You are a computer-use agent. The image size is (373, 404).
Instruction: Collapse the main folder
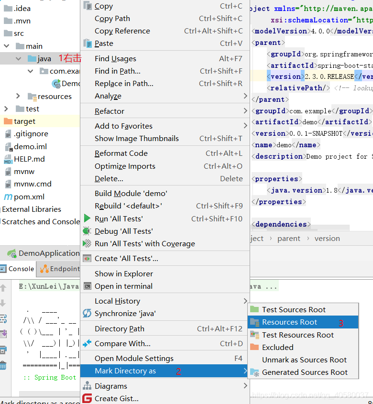[6, 46]
